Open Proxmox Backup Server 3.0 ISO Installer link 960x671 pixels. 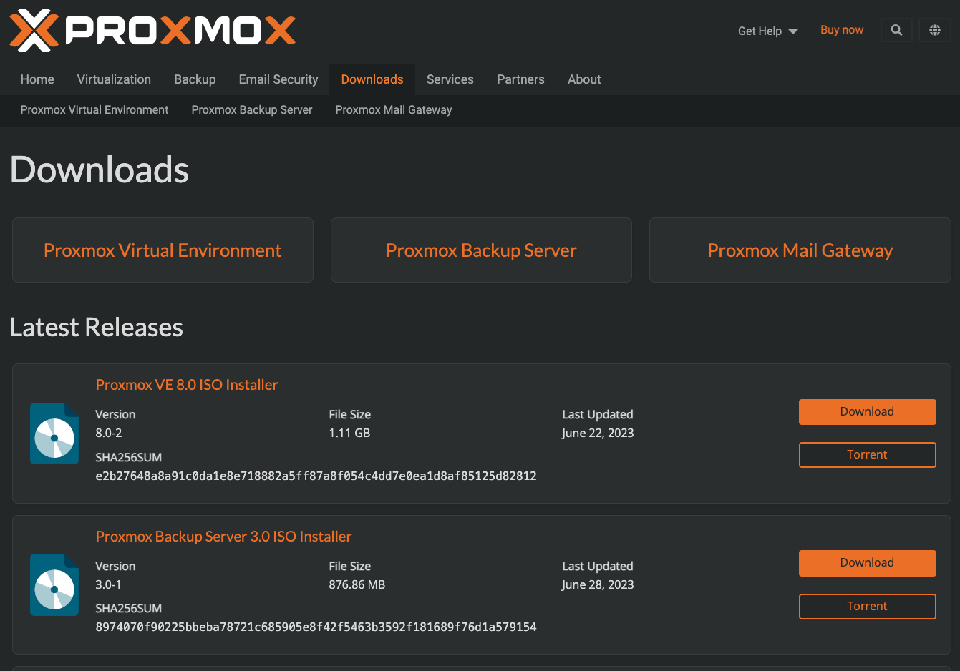[223, 537]
